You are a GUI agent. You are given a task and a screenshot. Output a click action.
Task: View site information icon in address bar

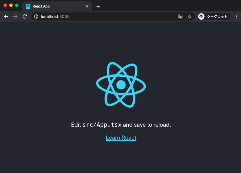pos(36,16)
